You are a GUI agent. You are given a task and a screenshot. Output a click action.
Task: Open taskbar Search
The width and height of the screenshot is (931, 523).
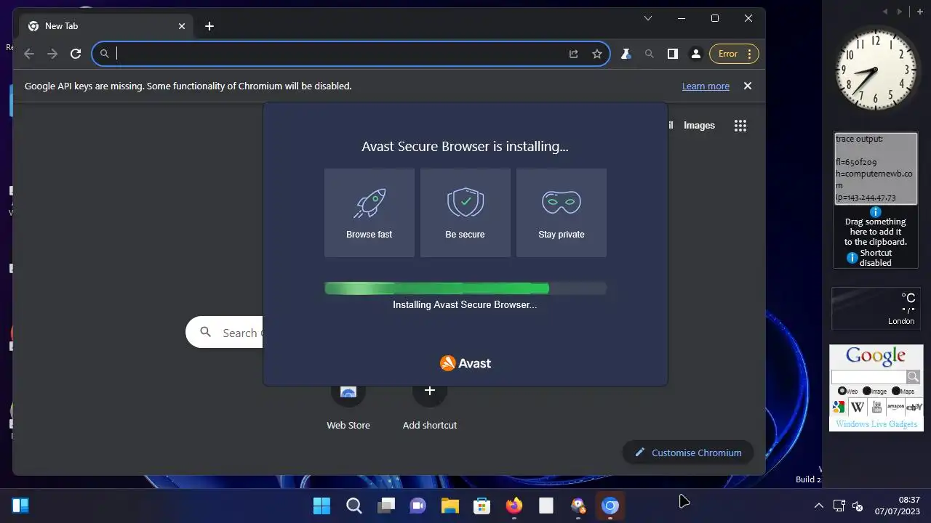coord(354,506)
